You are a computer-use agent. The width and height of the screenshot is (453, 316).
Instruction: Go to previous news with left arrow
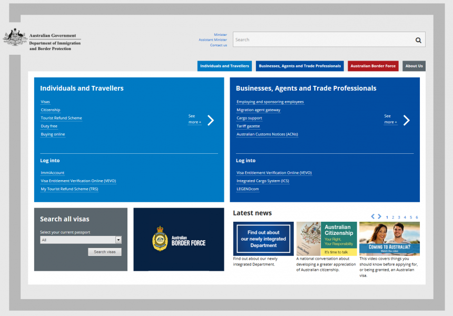[x=373, y=216]
